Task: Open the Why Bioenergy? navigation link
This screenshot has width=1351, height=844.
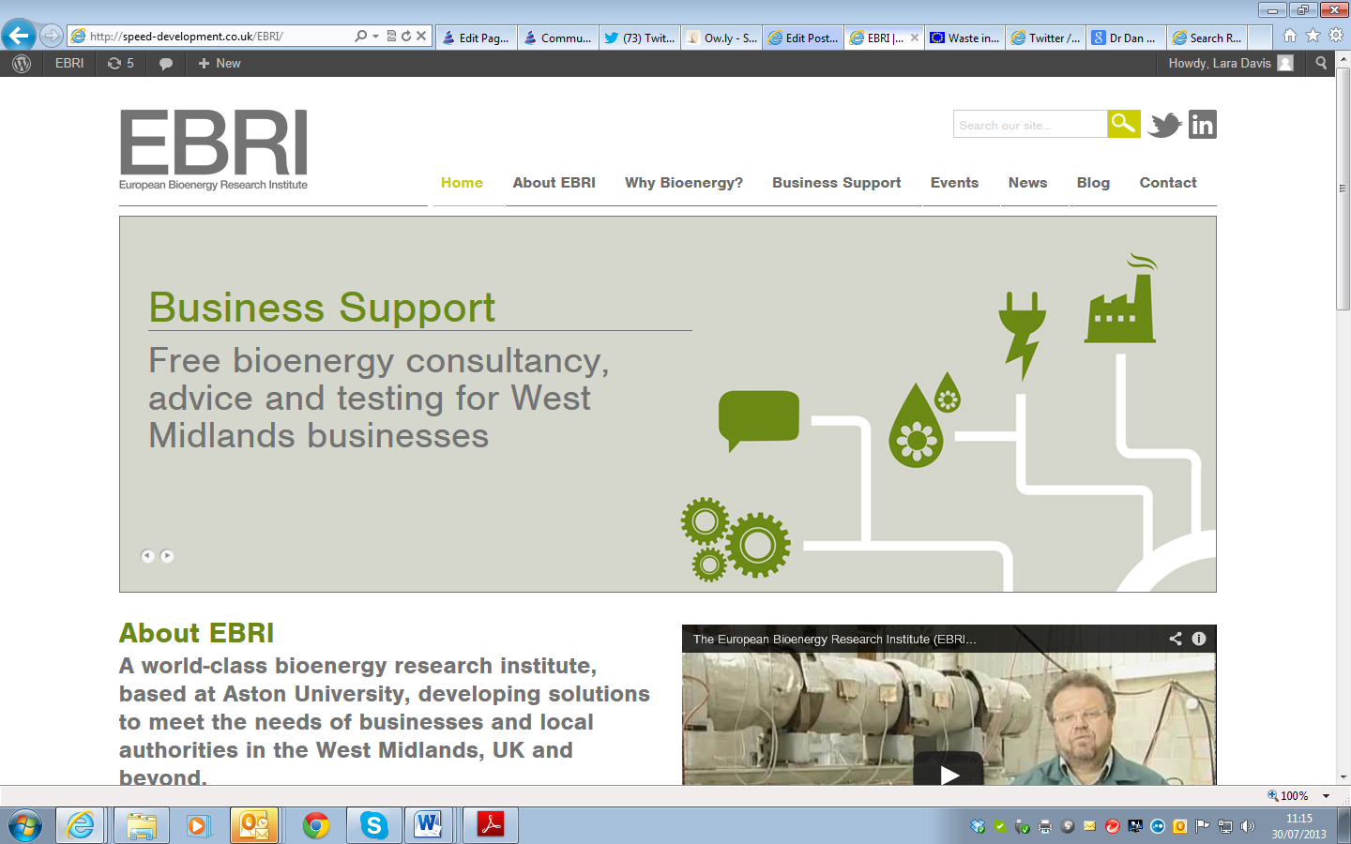Action: point(684,183)
